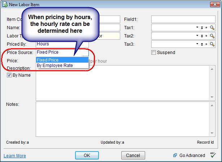222x162 pixels.
Task: Enable the Suspend checkbox
Action: point(154,53)
